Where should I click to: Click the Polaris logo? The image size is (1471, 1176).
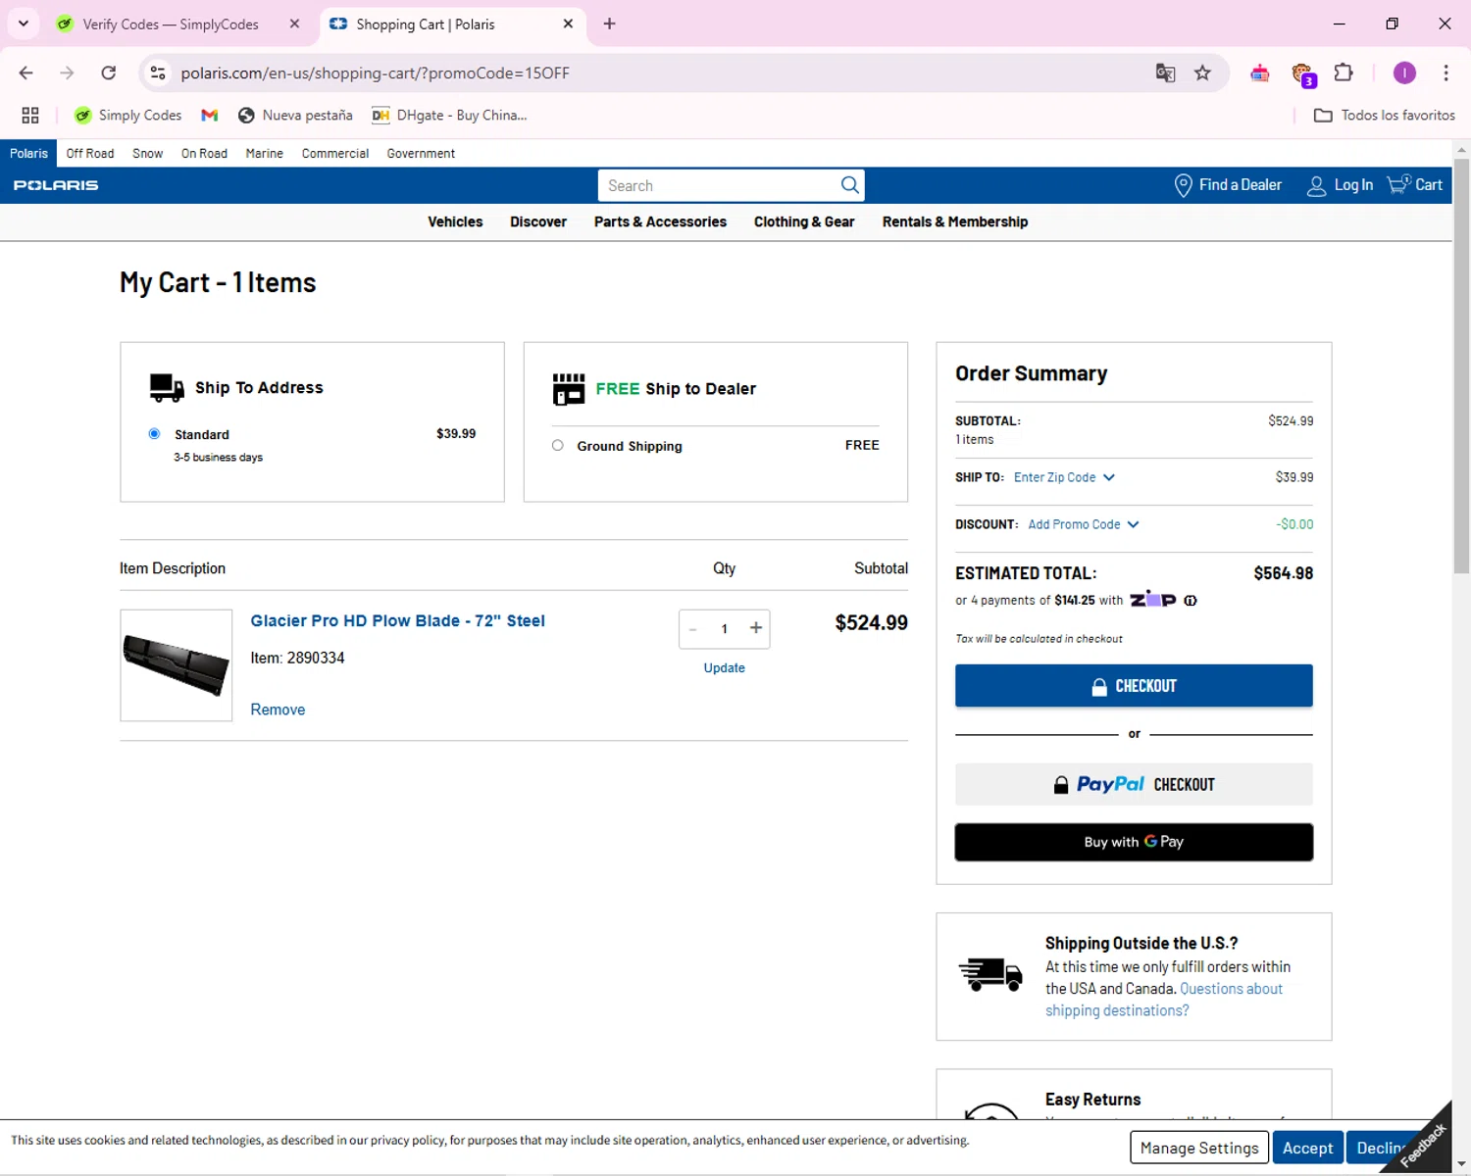(x=56, y=185)
